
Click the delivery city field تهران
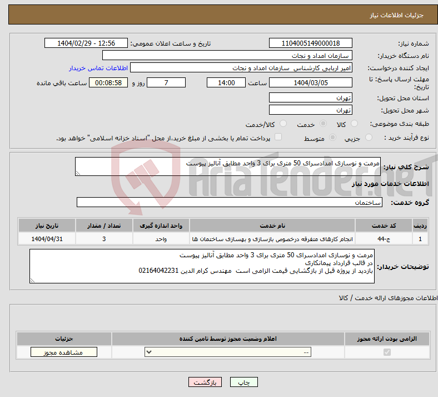pyautogui.click(x=310, y=110)
